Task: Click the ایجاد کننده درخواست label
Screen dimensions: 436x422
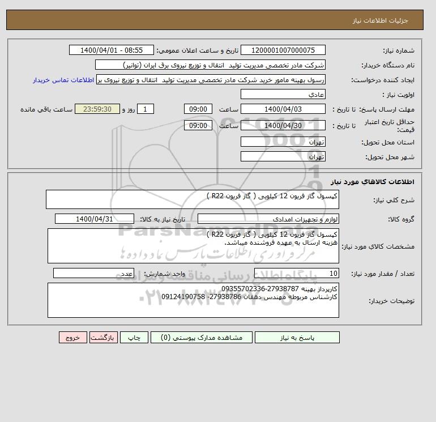Action: tap(383, 80)
